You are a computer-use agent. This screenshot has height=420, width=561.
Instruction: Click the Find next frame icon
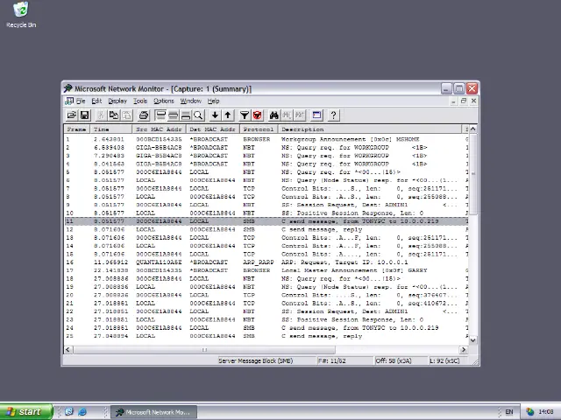[x=287, y=115]
